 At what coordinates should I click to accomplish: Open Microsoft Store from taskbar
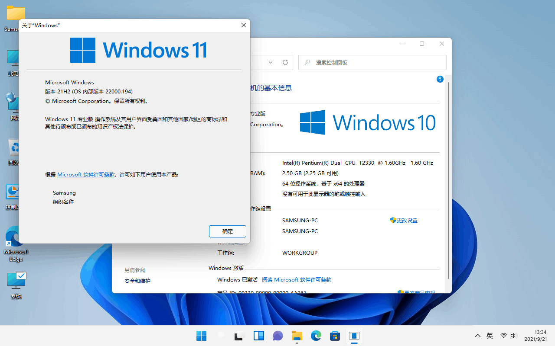click(x=335, y=336)
